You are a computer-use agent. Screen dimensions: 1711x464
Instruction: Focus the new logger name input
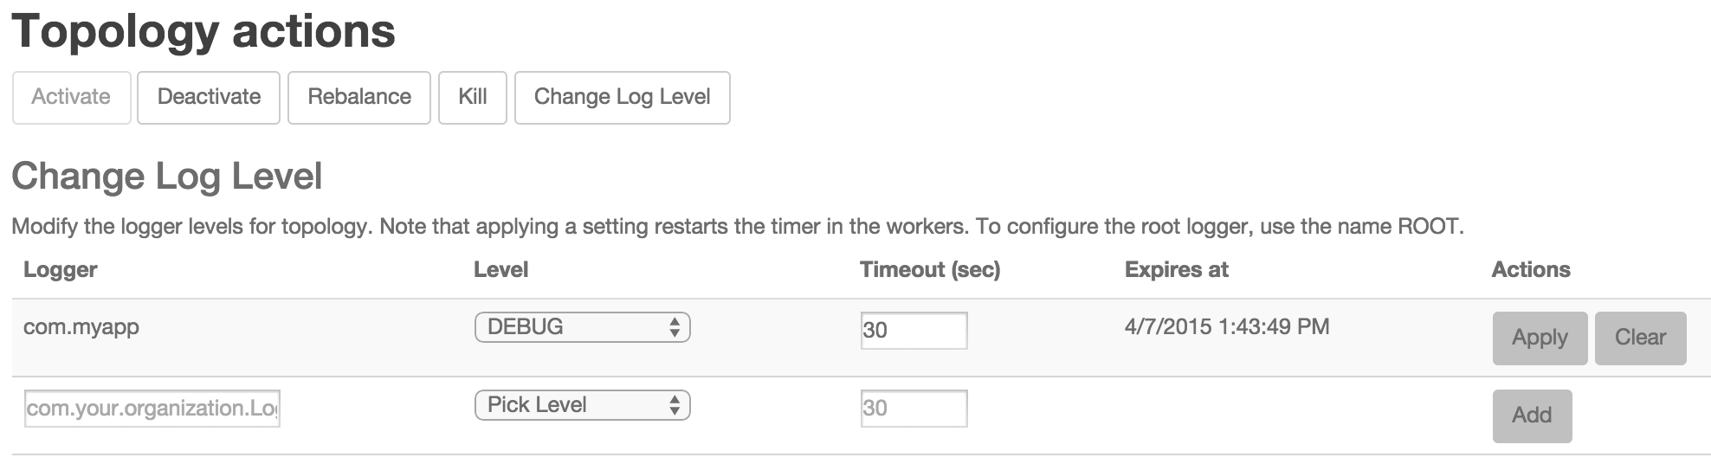click(152, 409)
